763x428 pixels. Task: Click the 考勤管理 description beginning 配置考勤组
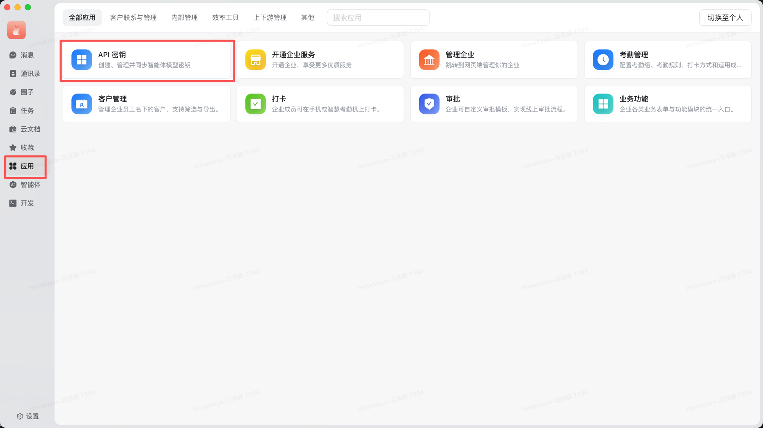coord(680,65)
